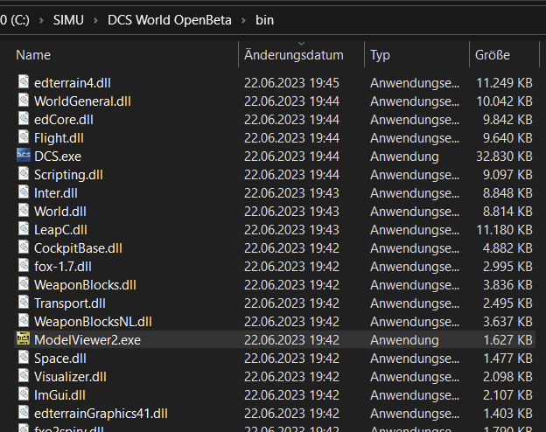Select file name Scripting.dll
The width and height of the screenshot is (546, 432).
coord(68,175)
